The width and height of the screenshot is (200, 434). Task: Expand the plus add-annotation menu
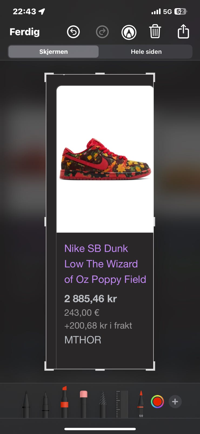175,402
